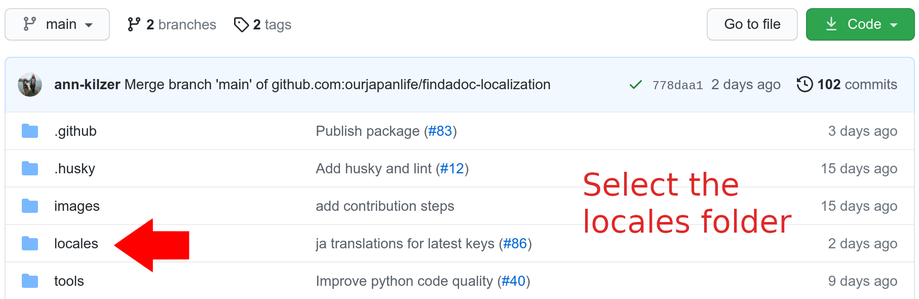Click the branch icon beside 2 branches

point(134,24)
